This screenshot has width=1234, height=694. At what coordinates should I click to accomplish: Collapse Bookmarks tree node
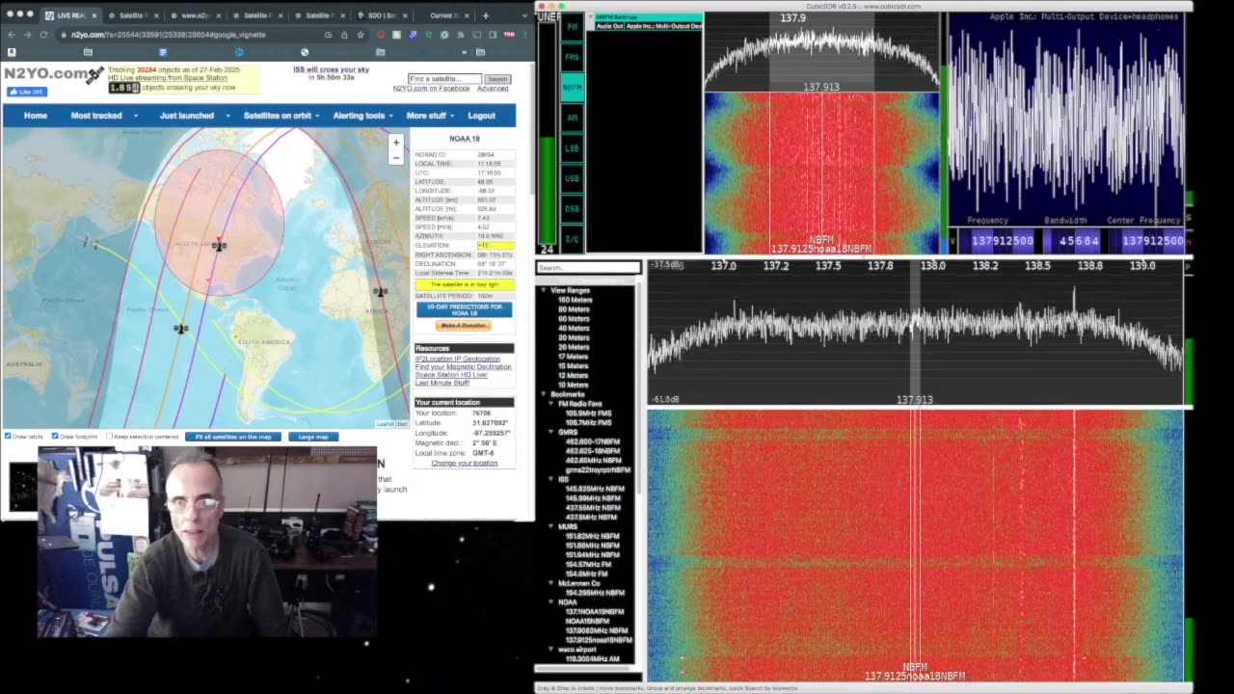click(543, 394)
